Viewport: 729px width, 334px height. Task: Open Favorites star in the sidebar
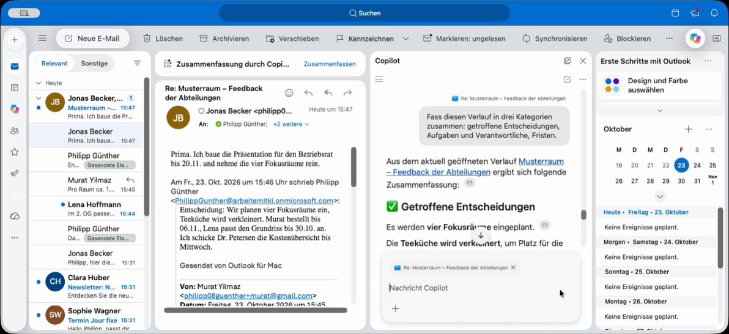pyautogui.click(x=15, y=152)
